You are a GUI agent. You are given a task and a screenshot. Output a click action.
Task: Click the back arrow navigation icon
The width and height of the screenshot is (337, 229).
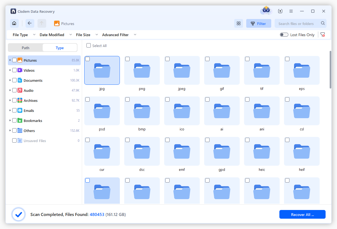pos(30,23)
